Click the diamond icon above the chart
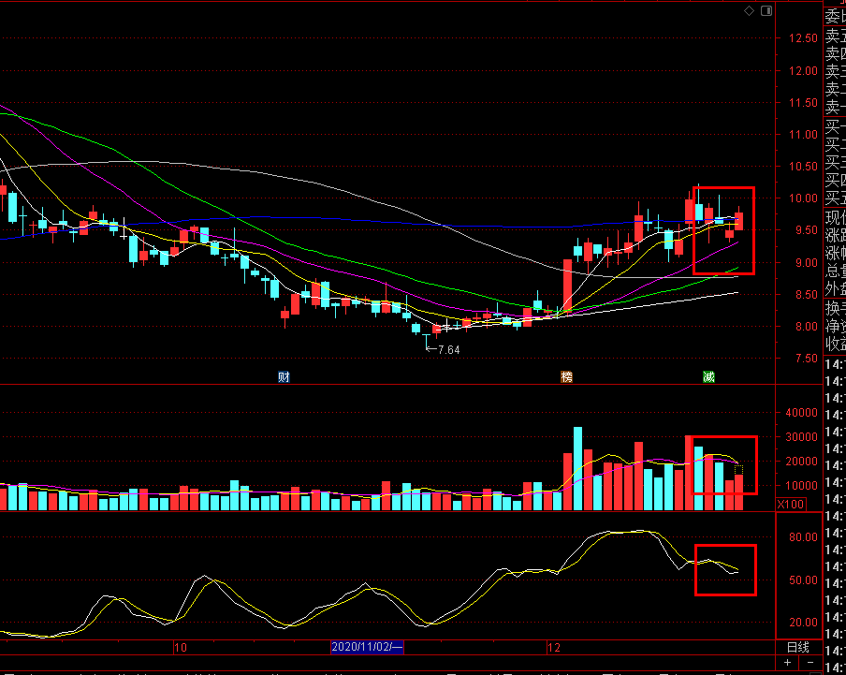 749,11
